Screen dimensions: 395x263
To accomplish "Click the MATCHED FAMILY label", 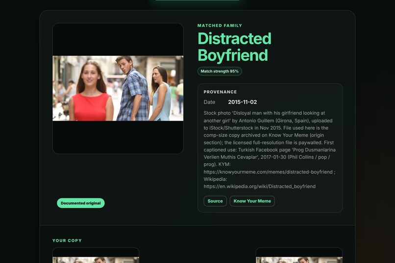I will pyautogui.click(x=220, y=25).
